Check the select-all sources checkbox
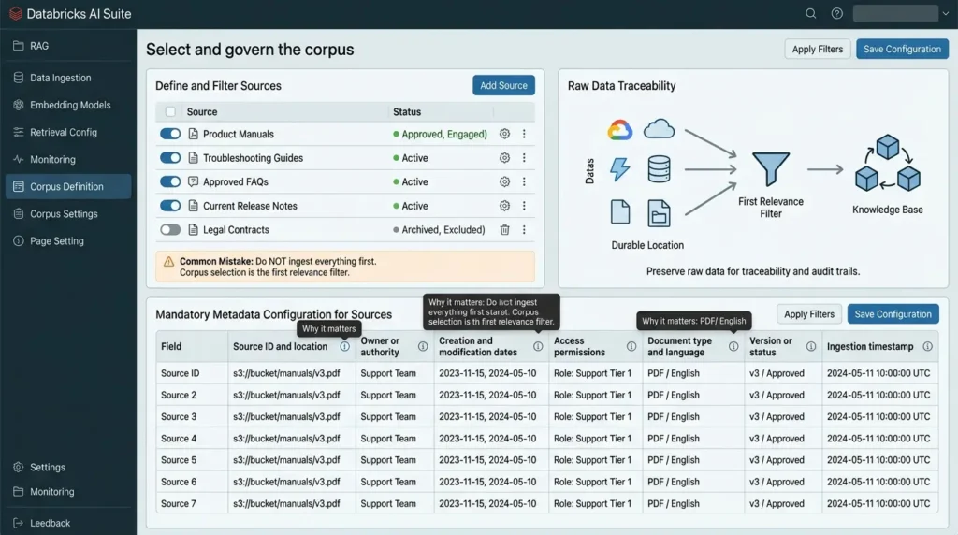958x535 pixels. 170,111
